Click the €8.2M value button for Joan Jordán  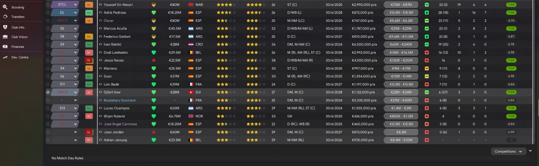click(x=401, y=132)
